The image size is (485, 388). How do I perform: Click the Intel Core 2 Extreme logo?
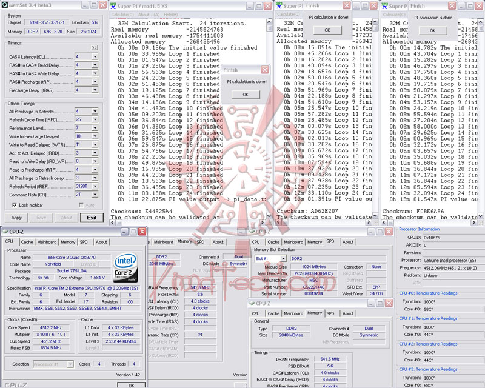click(125, 268)
